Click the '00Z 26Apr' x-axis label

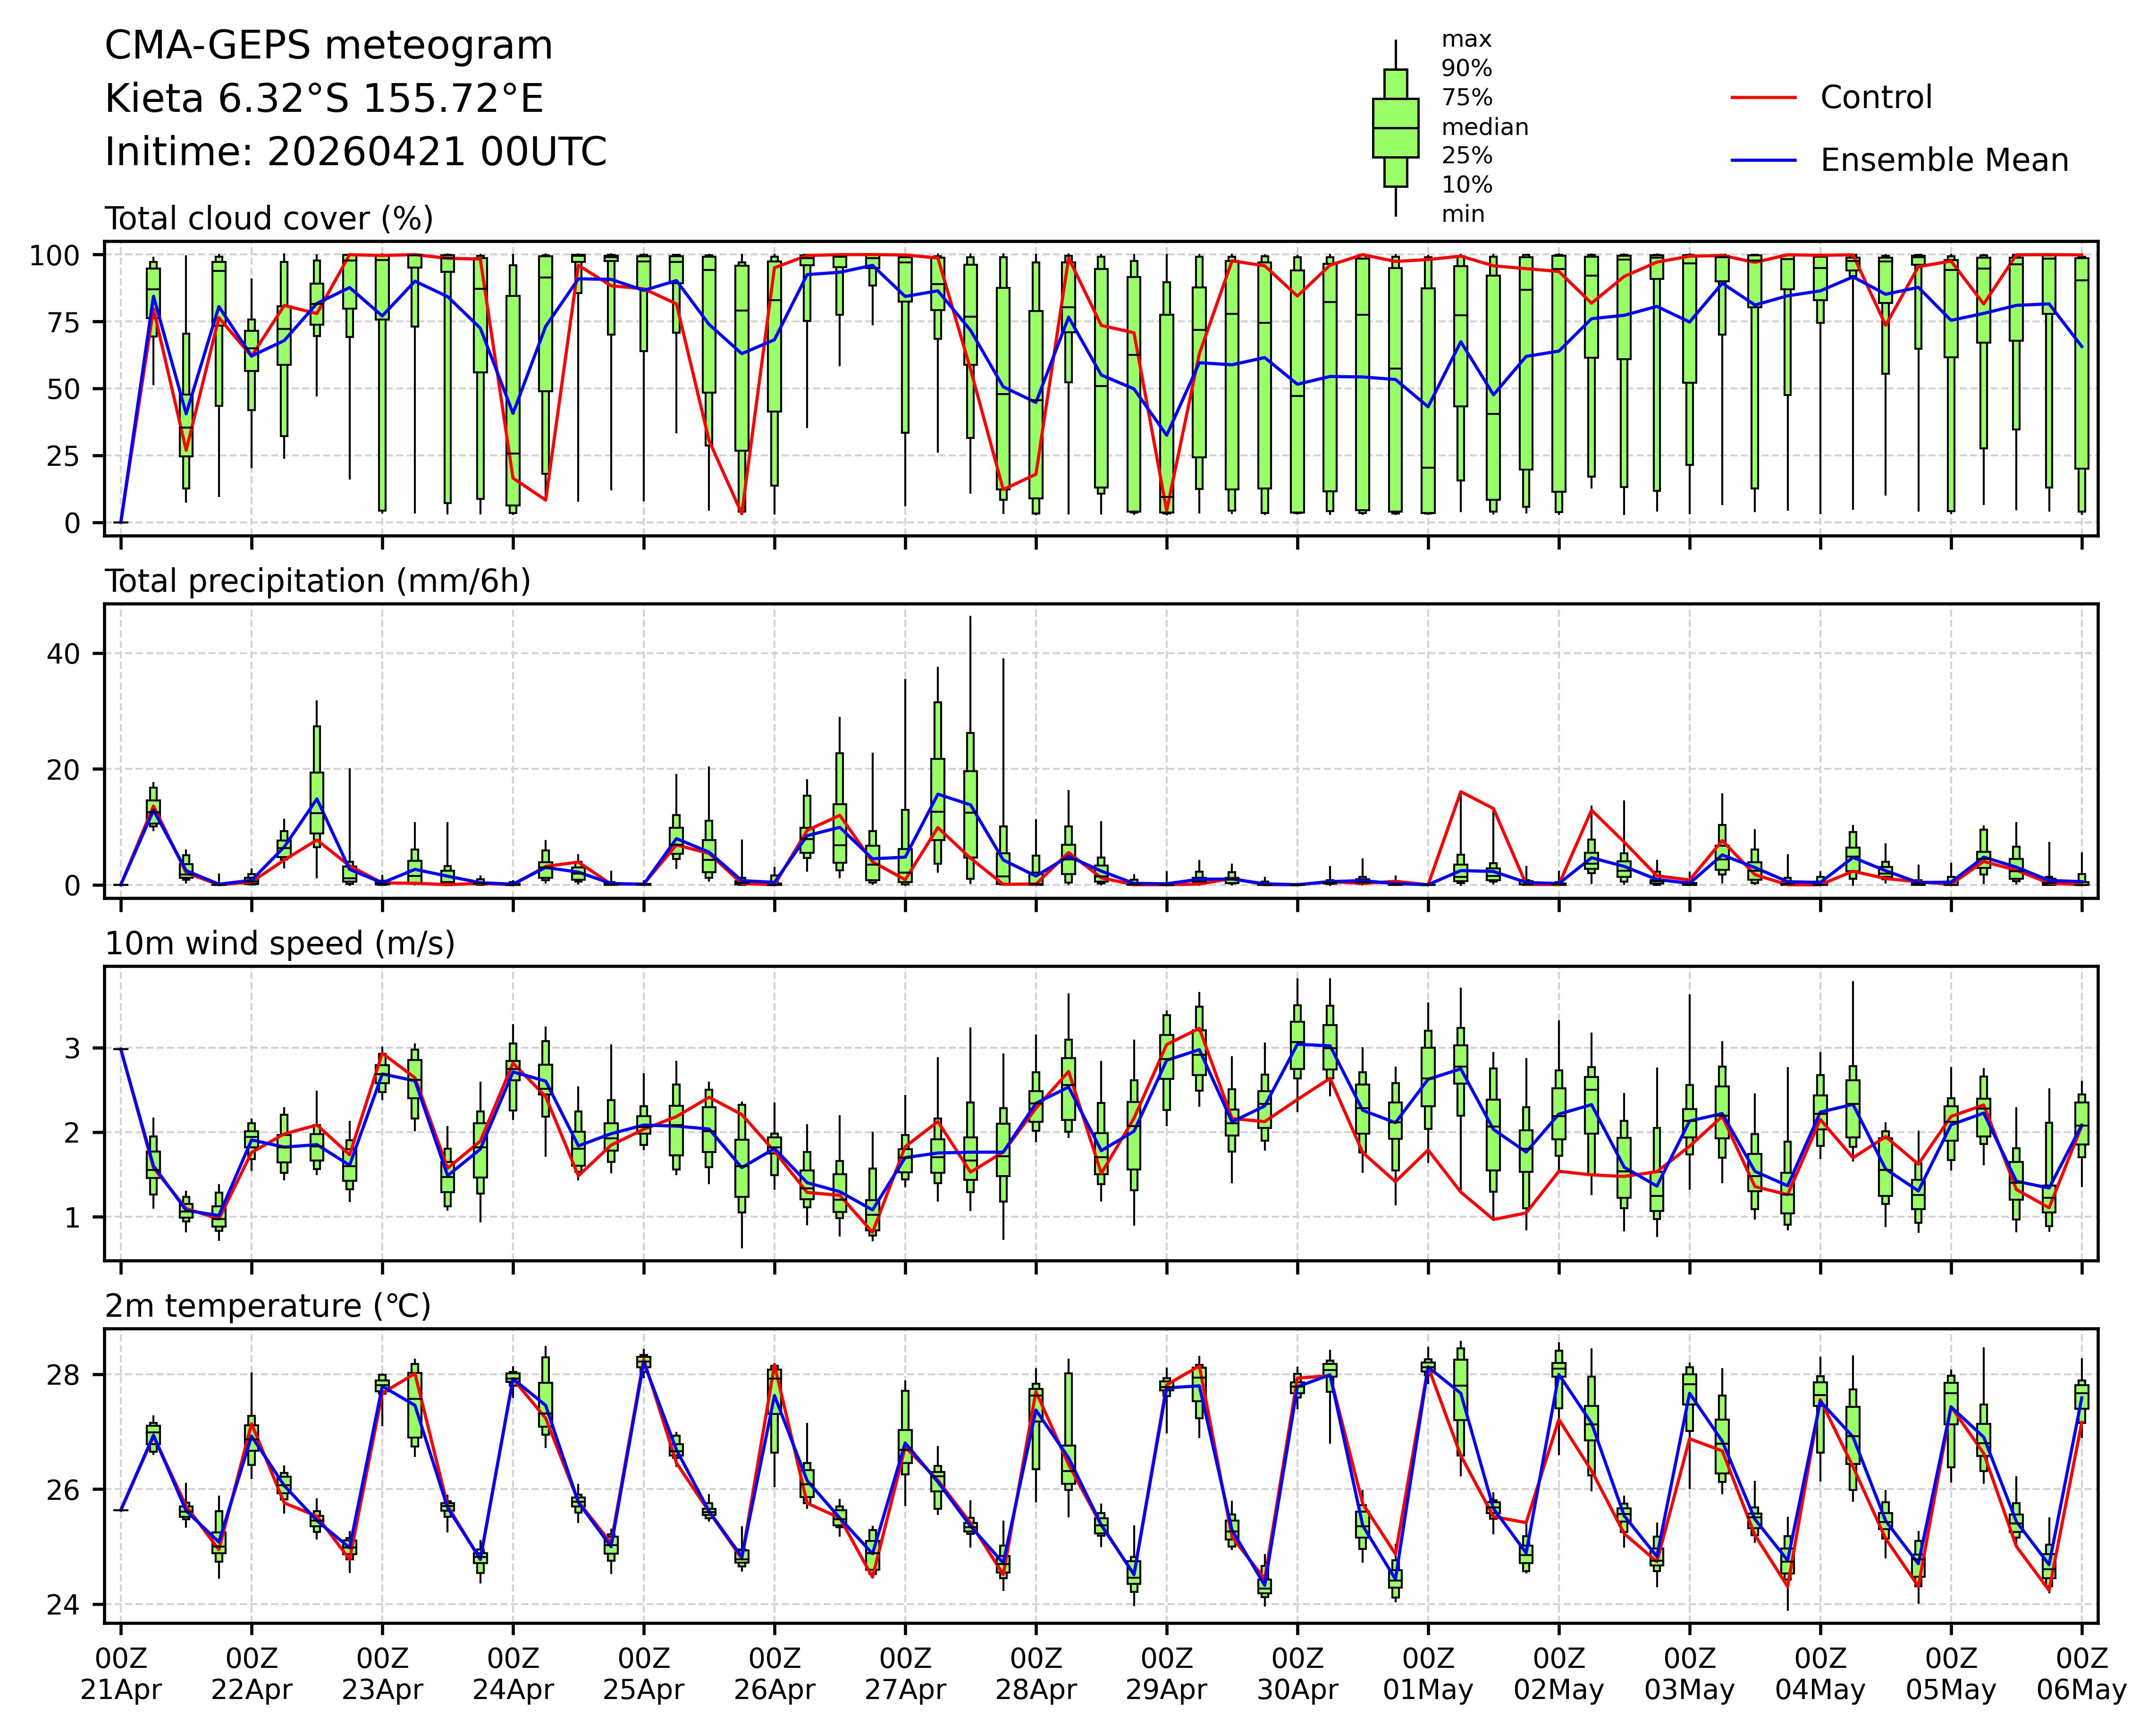coord(774,1674)
